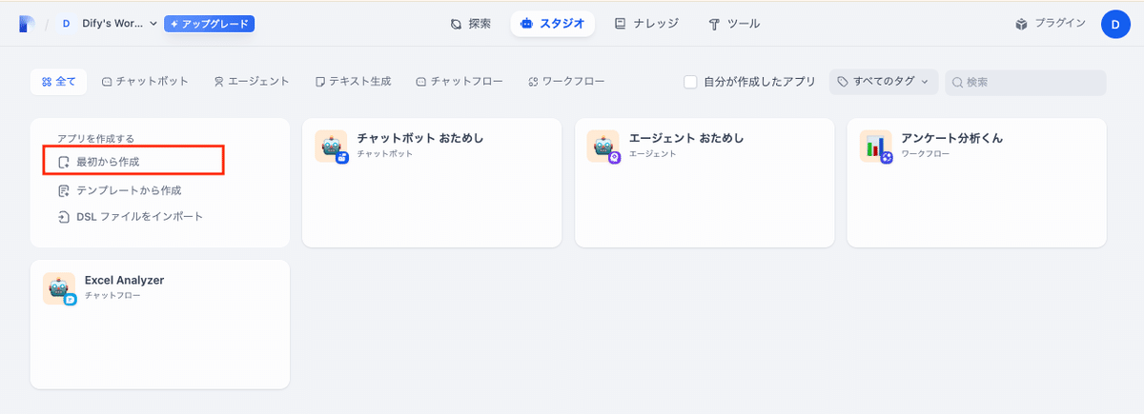Go to the 探索 tab
Image resolution: width=1144 pixels, height=414 pixels.
pyautogui.click(x=471, y=24)
